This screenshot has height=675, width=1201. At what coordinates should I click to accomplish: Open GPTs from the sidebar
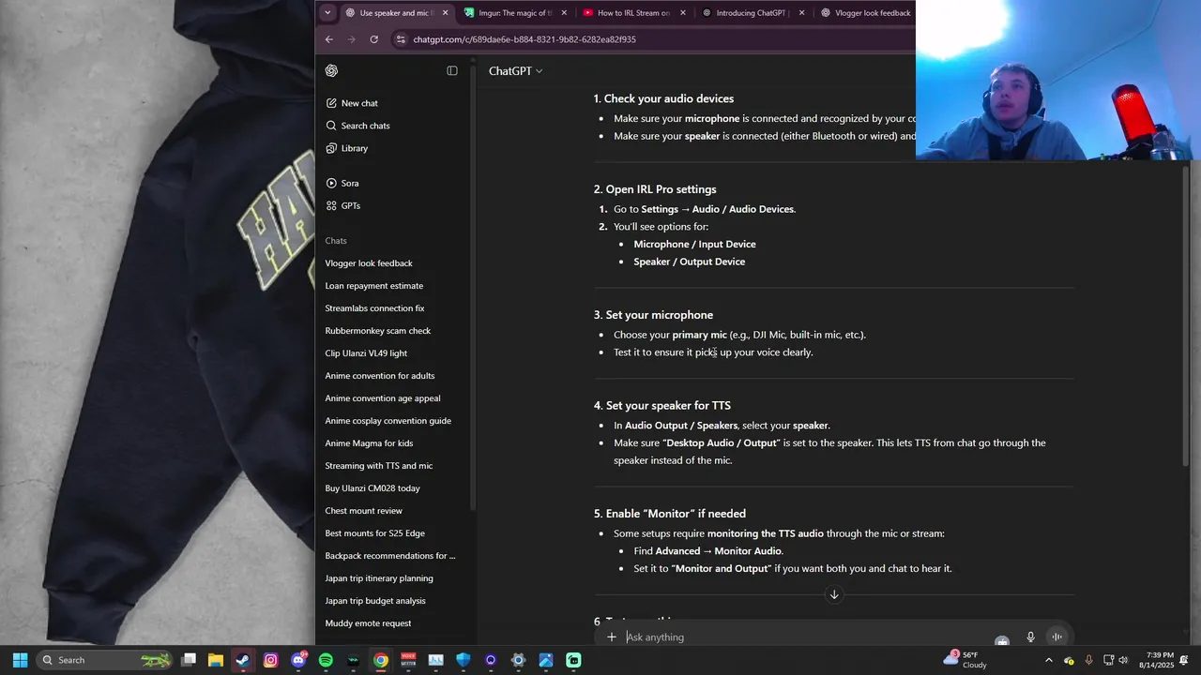pos(343,205)
